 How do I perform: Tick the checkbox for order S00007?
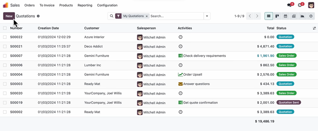tap(5, 56)
